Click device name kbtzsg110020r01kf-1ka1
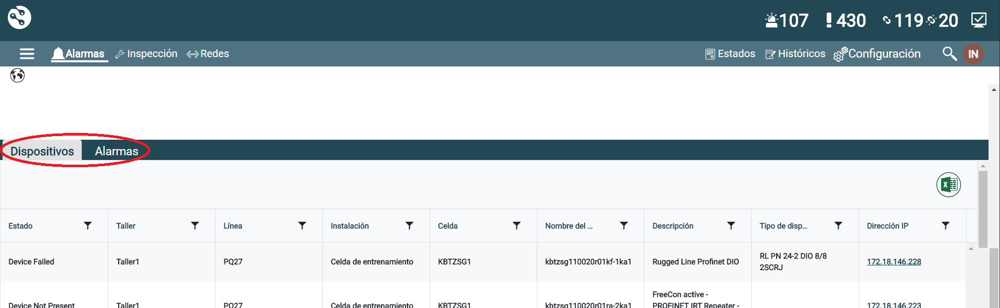The image size is (1000, 308). pos(588,262)
